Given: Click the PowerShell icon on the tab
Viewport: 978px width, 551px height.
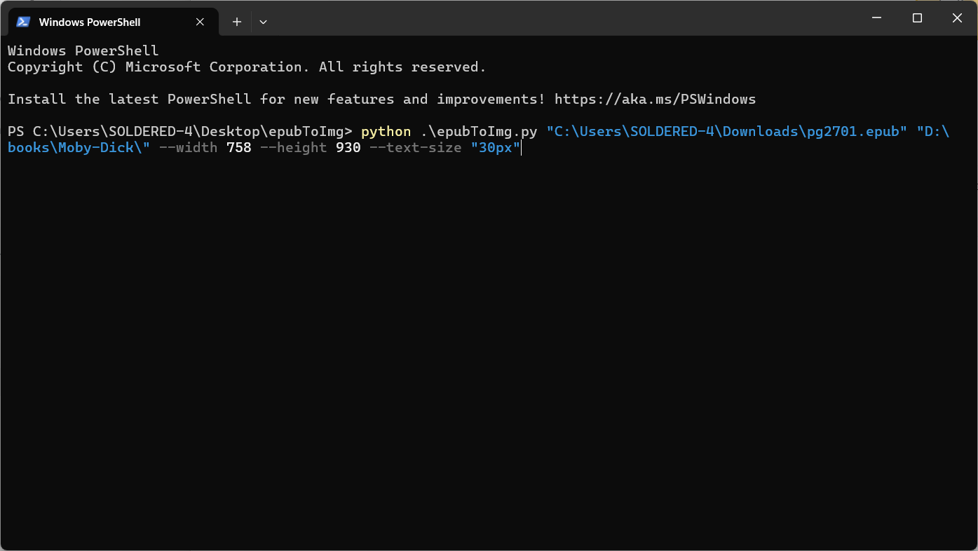Looking at the screenshot, I should point(23,22).
